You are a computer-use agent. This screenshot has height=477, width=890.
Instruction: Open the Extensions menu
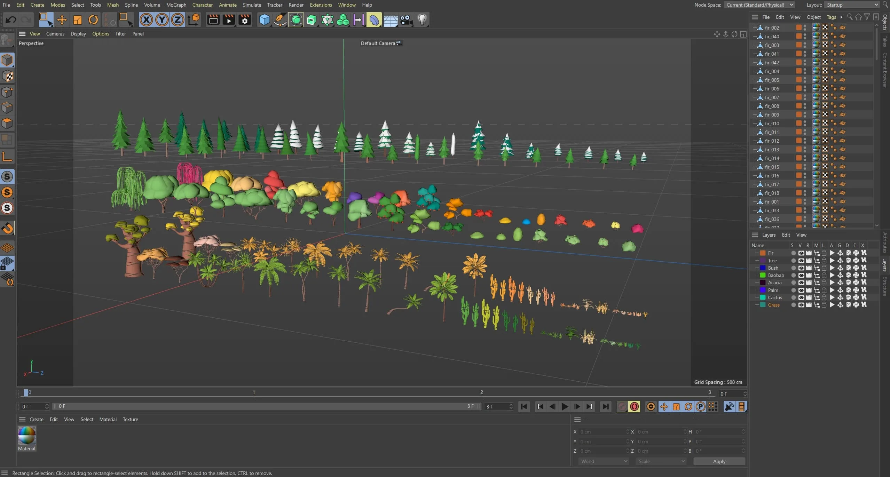point(321,5)
